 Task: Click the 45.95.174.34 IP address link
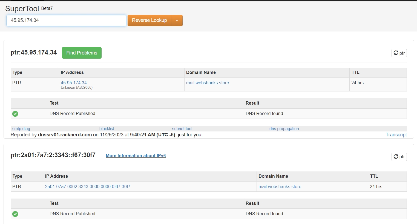[x=74, y=83]
